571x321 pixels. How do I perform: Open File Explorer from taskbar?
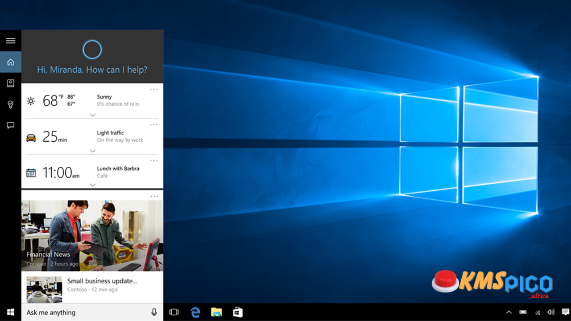coord(216,312)
